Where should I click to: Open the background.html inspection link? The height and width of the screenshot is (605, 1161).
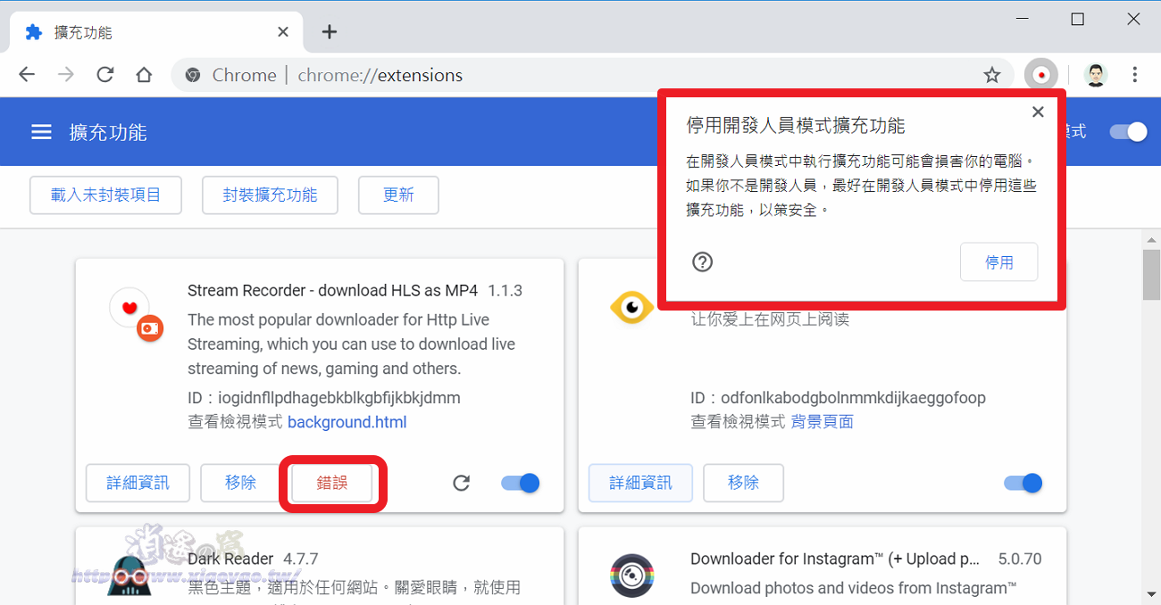[347, 421]
